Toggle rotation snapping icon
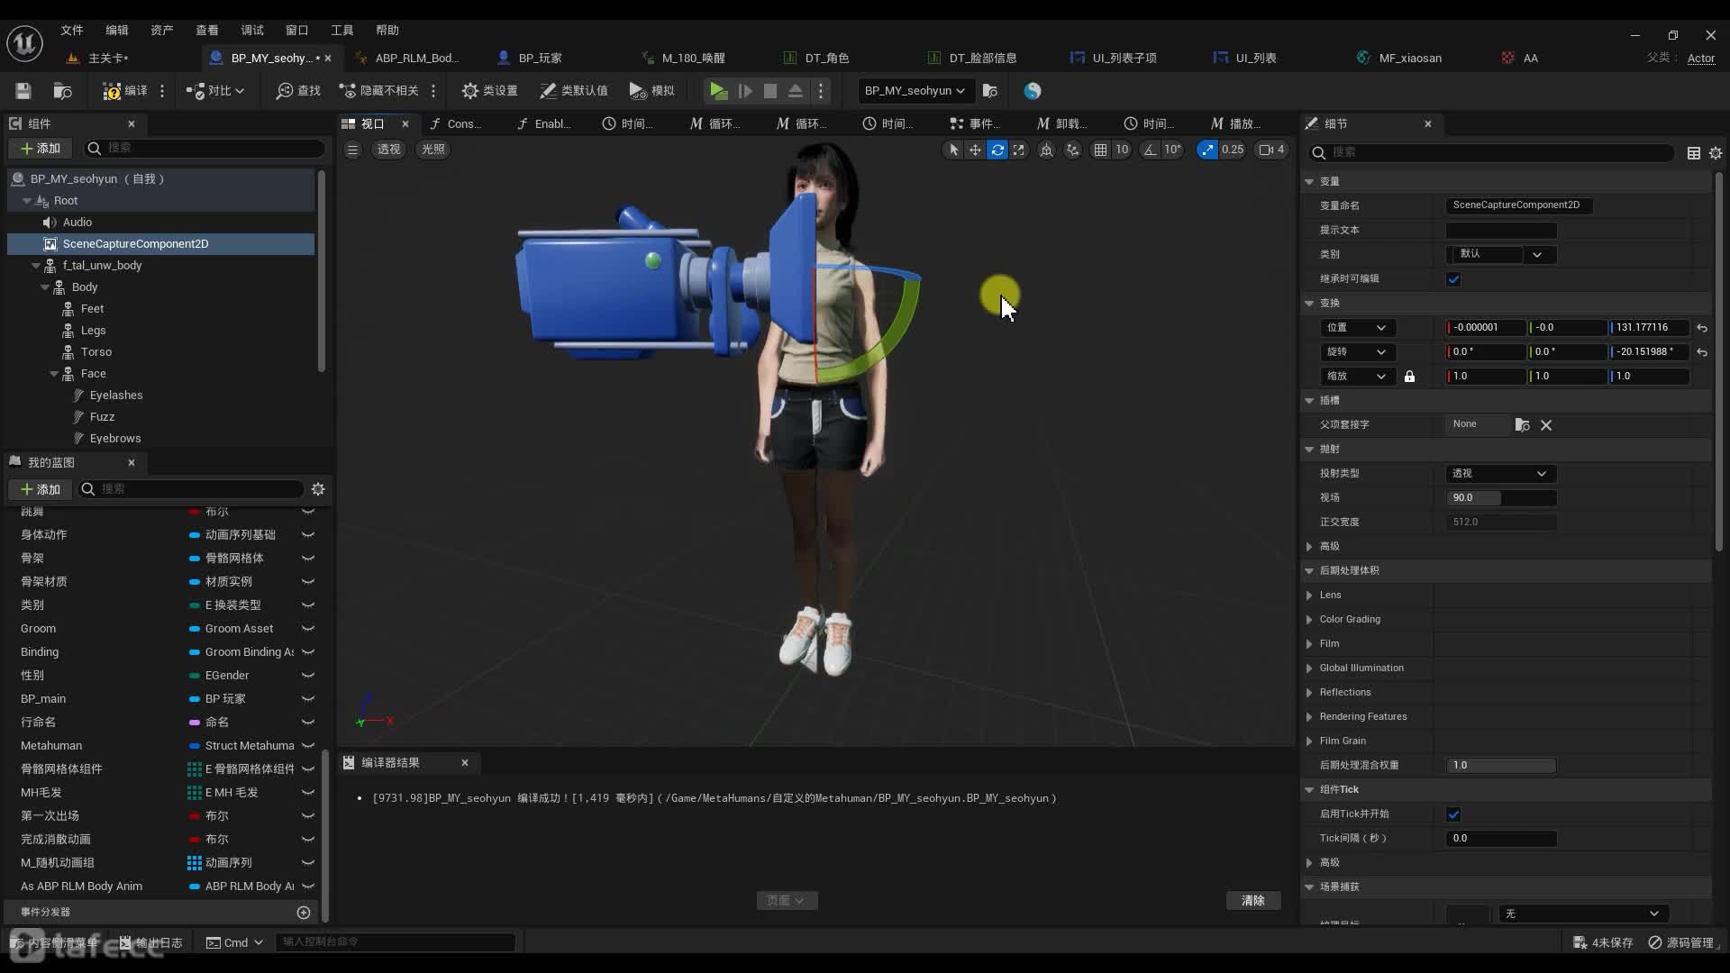This screenshot has width=1730, height=973. click(x=1151, y=150)
